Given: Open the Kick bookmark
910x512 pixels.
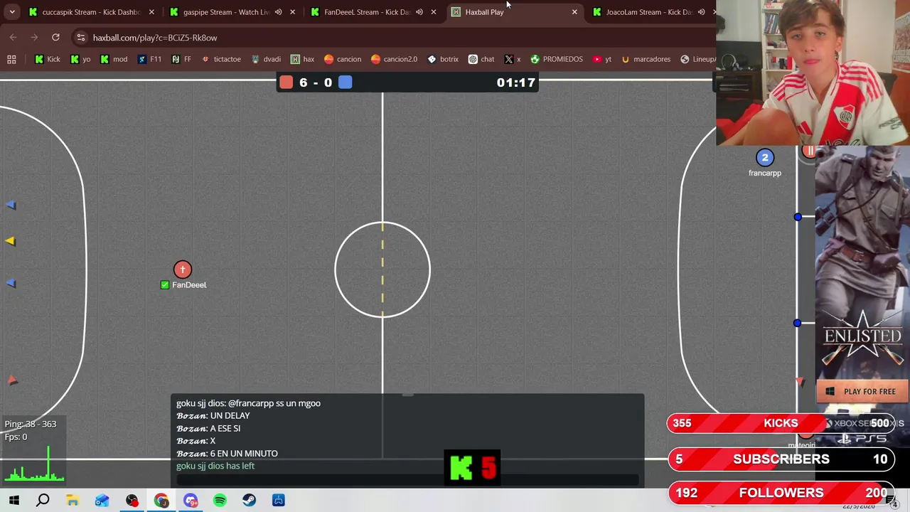Looking at the screenshot, I should pos(48,59).
